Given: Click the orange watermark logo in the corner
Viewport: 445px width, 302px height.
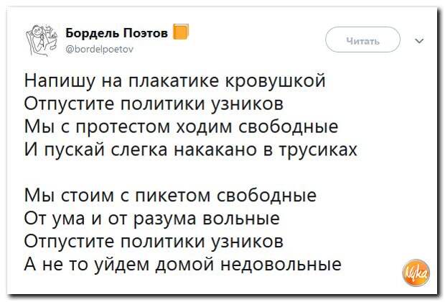Looking at the screenshot, I should [x=416, y=273].
